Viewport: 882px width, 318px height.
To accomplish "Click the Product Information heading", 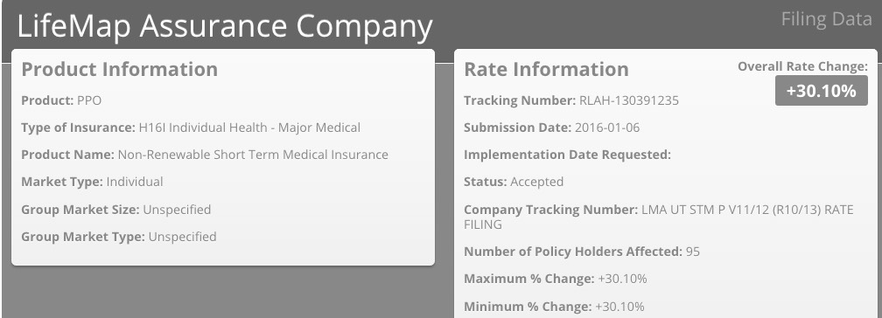I will (x=119, y=69).
